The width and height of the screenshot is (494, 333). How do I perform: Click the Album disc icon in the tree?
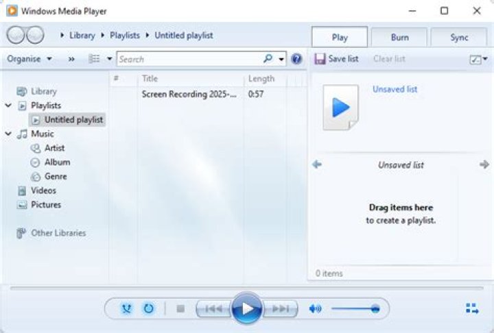[35, 162]
